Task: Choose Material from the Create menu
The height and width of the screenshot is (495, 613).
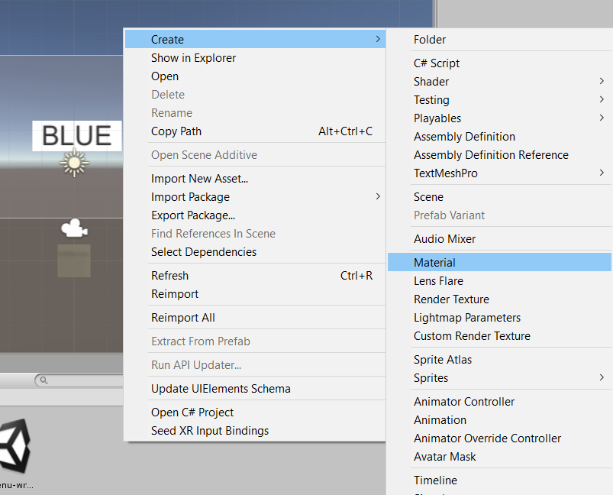Action: click(434, 263)
